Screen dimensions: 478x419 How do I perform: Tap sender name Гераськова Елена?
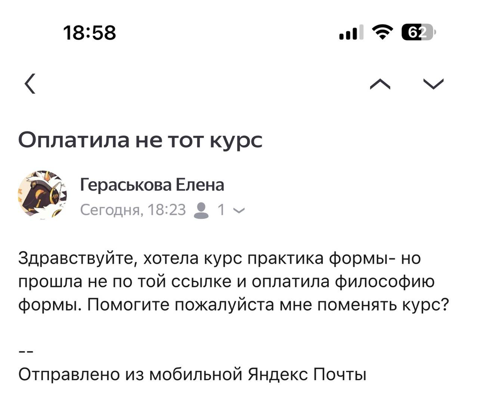(x=152, y=185)
